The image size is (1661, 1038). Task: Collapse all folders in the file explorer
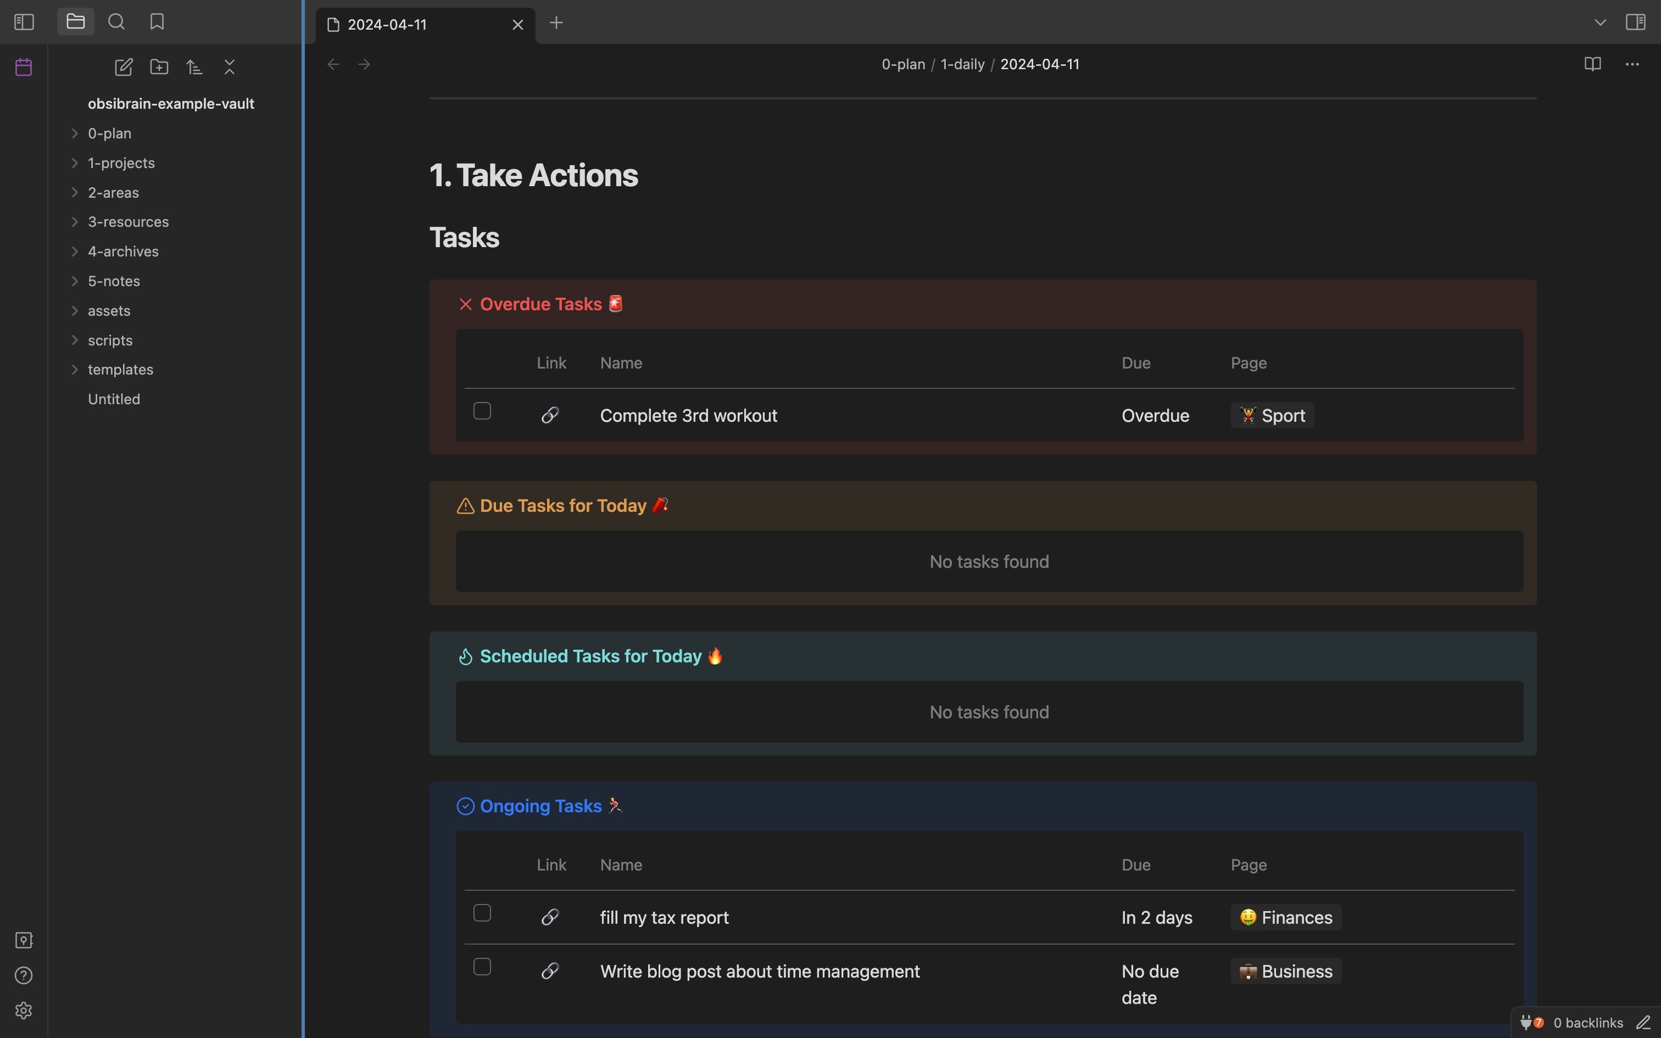coord(230,67)
